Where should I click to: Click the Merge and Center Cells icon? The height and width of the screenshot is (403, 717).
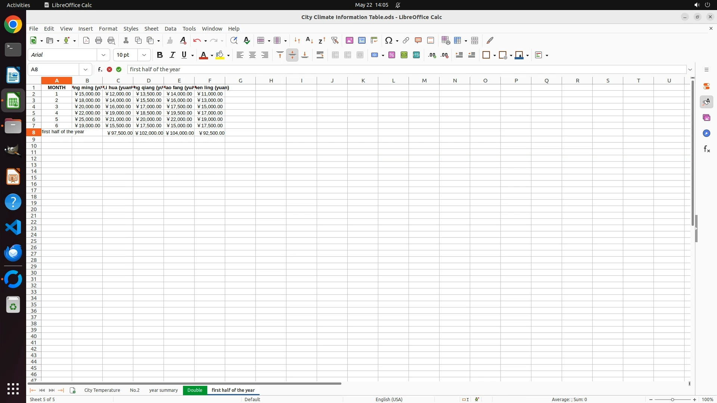pos(335,55)
